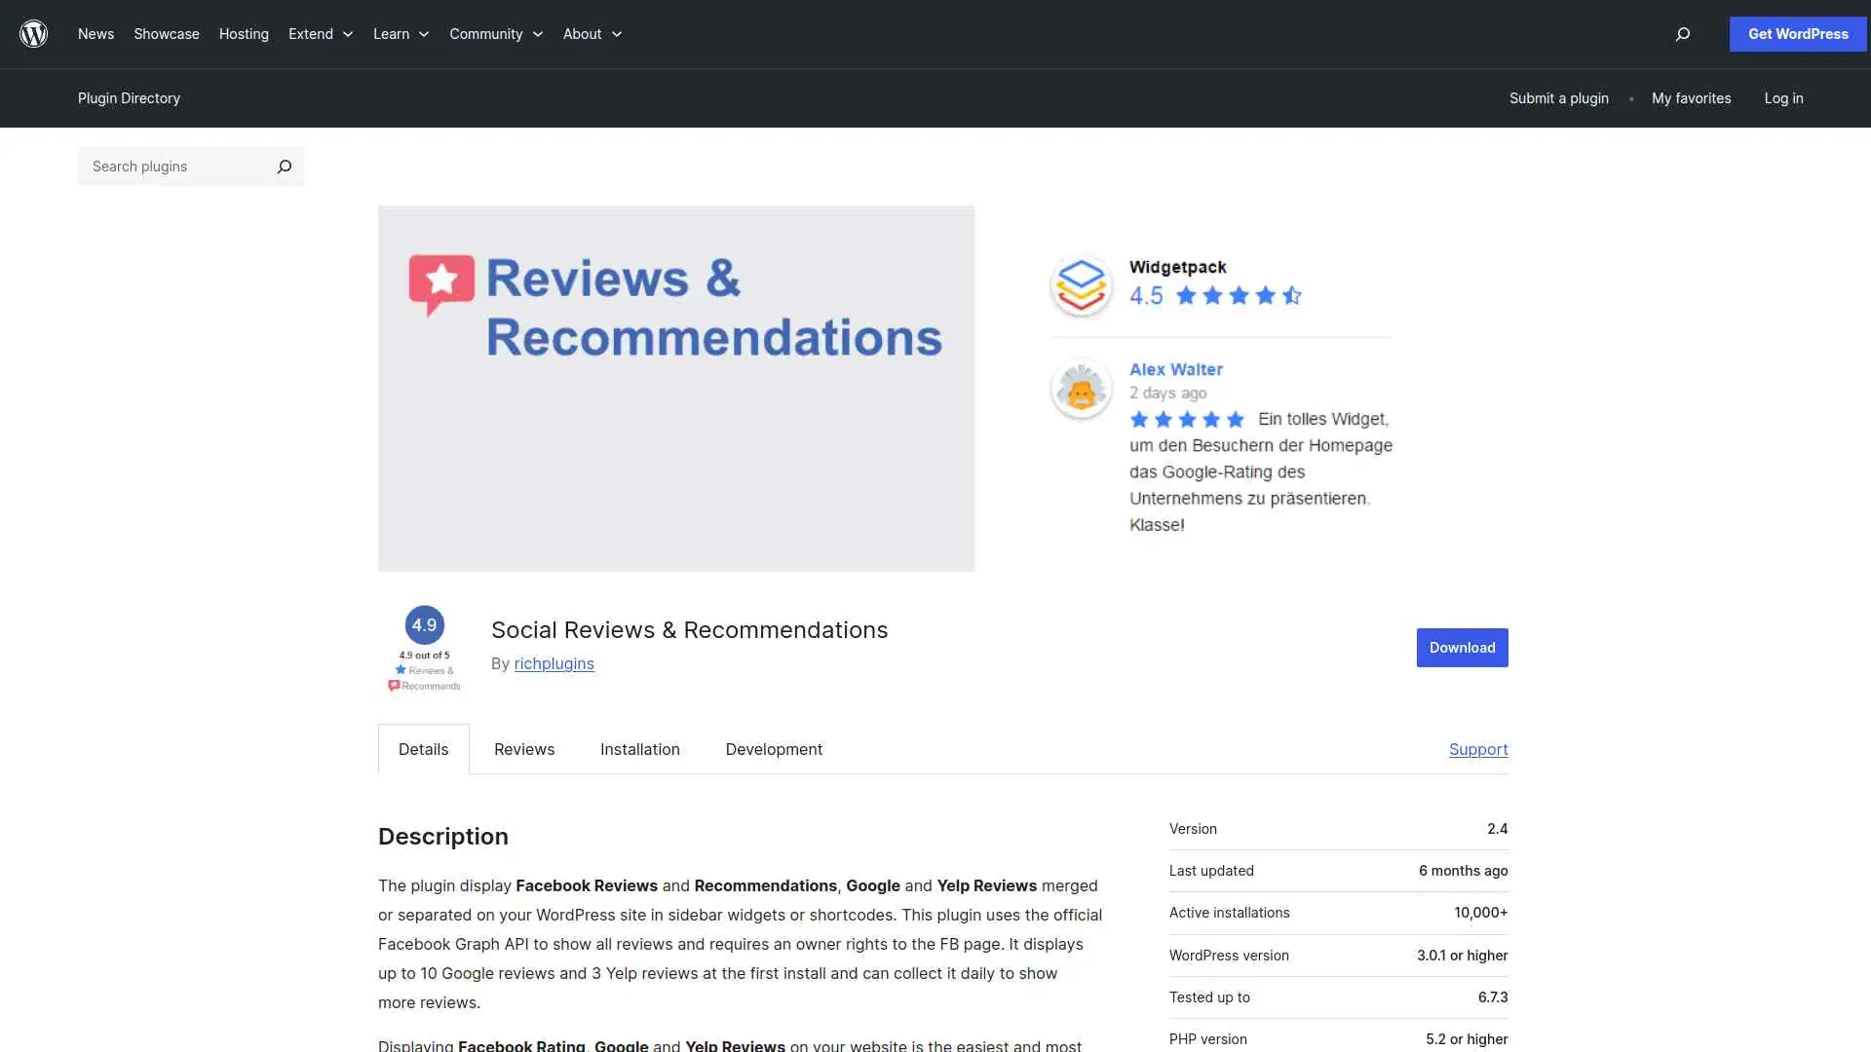
Task: Open the Development tab
Action: point(774,749)
